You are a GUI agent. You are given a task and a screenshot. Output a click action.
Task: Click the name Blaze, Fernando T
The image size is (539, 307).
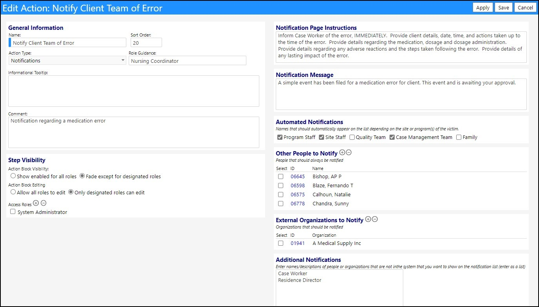333,186
